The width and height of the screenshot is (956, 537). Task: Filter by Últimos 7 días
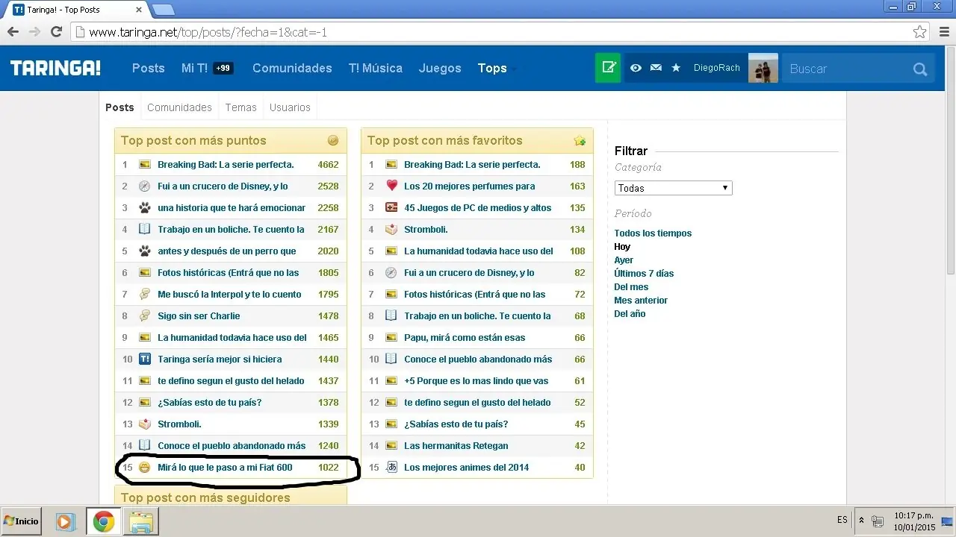tap(644, 274)
